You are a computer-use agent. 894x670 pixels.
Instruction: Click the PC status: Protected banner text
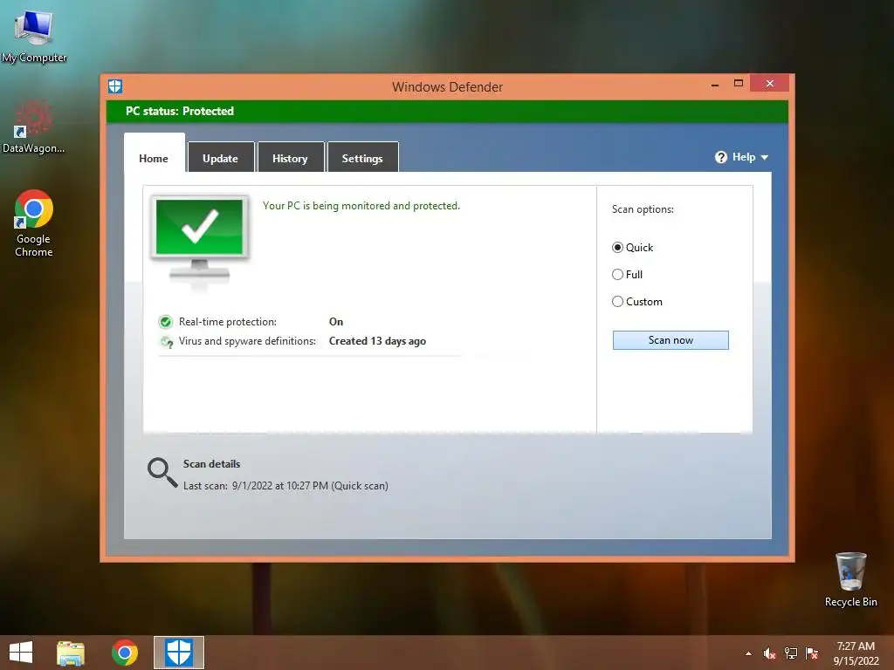tap(180, 111)
